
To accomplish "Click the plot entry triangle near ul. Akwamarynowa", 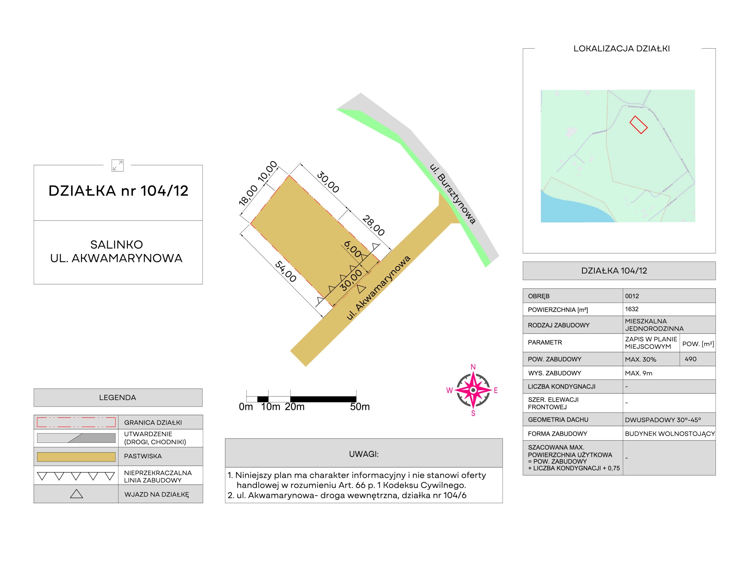I will pos(361,289).
